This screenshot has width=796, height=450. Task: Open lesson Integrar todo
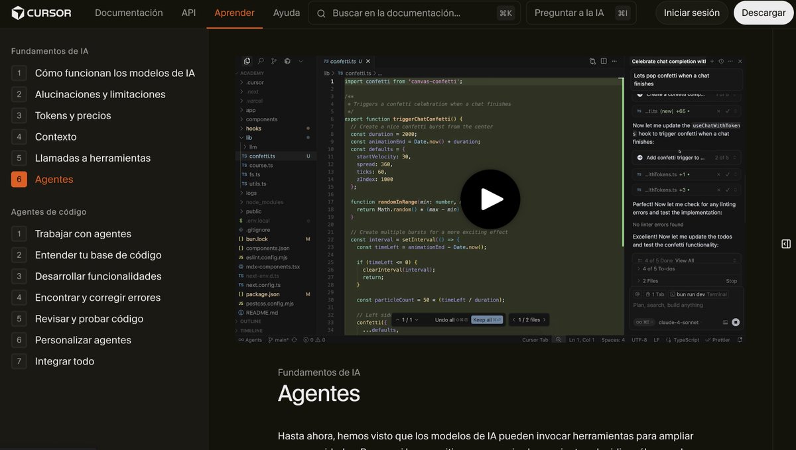pyautogui.click(x=53, y=361)
